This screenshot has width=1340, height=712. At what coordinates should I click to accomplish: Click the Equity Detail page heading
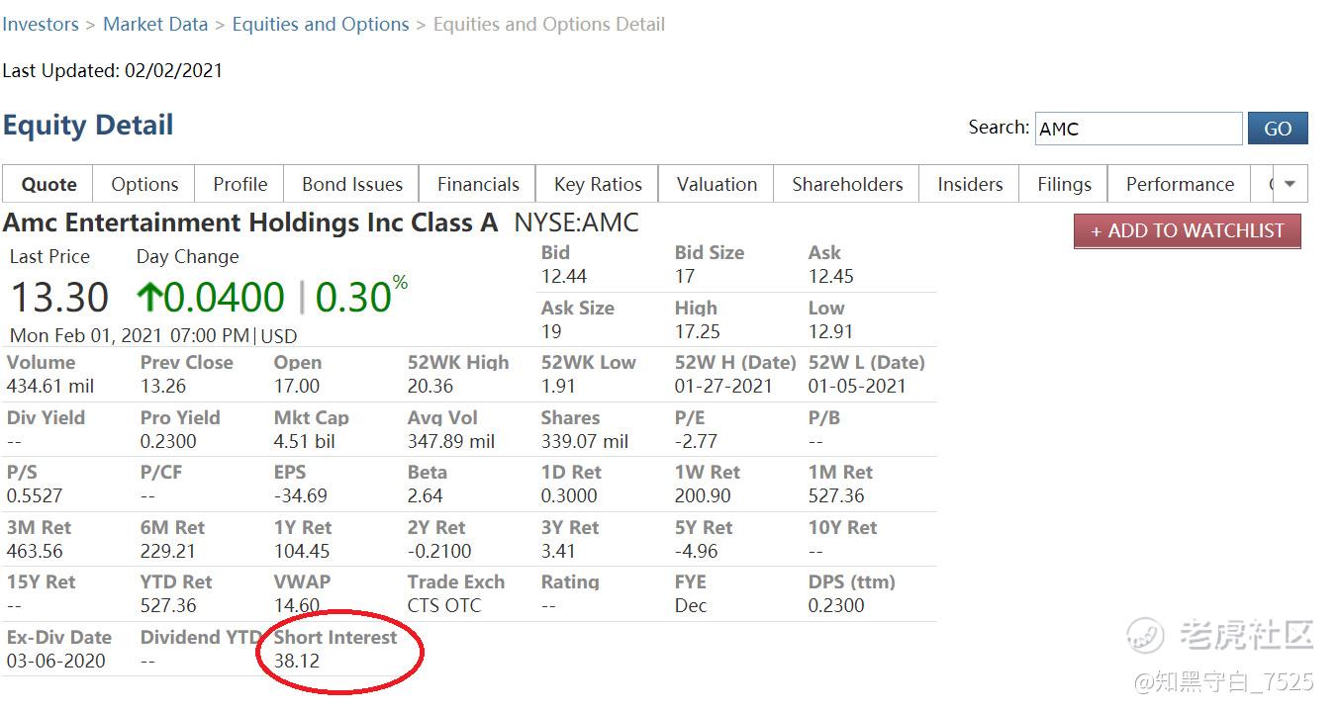88,126
